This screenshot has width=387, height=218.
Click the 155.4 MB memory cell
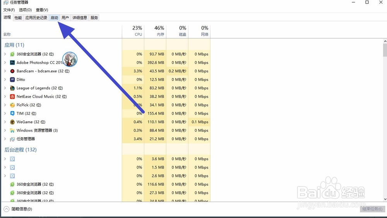[x=155, y=113]
